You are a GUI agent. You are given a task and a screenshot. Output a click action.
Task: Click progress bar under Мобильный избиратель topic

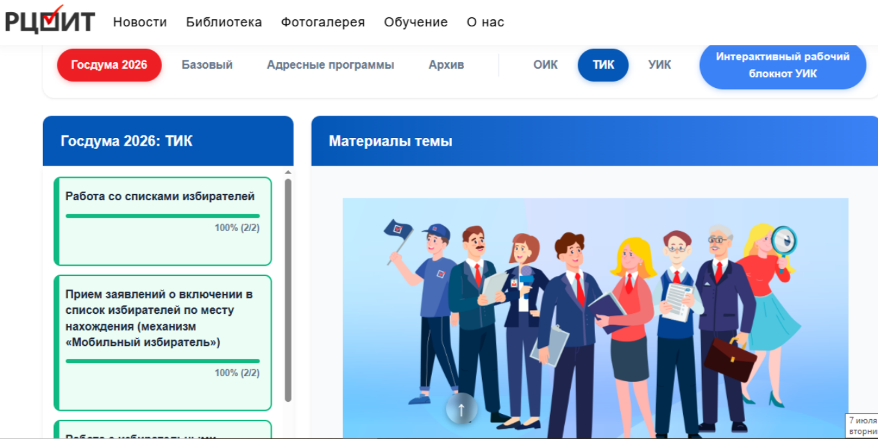[x=163, y=361]
